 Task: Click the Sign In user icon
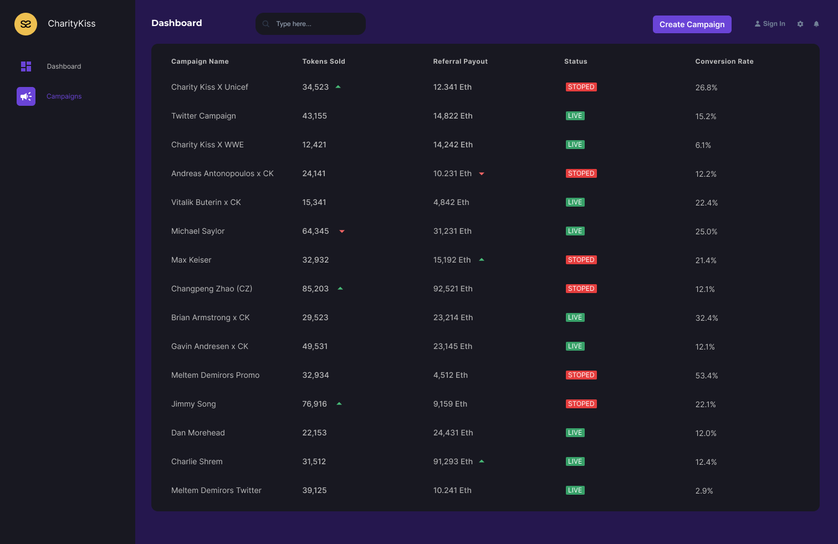[758, 24]
